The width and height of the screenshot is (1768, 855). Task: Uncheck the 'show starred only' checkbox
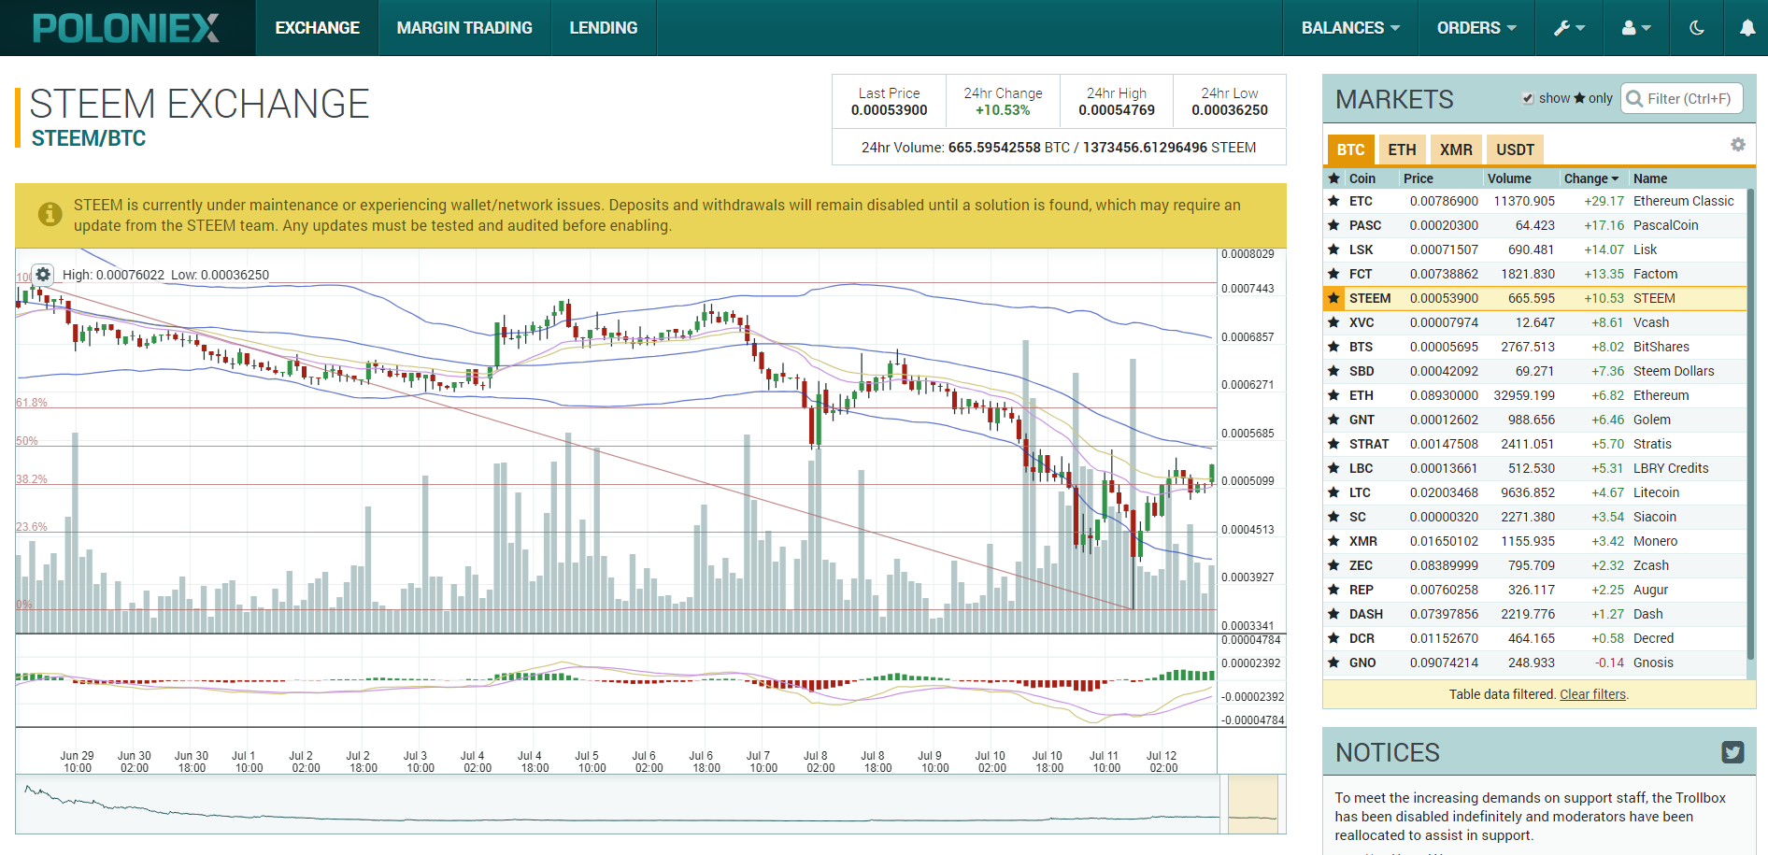tap(1528, 98)
